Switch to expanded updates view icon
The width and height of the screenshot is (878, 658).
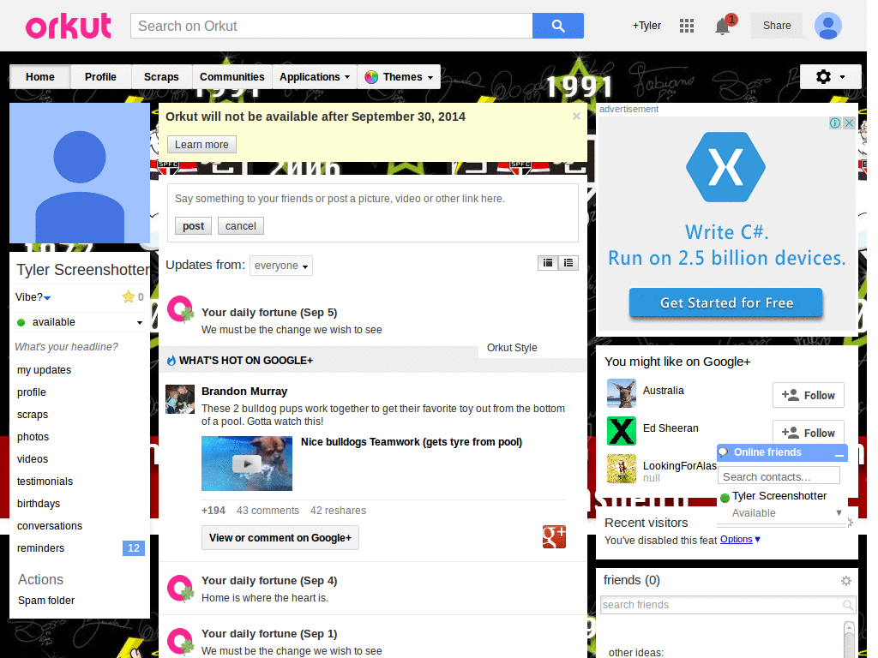(x=548, y=262)
